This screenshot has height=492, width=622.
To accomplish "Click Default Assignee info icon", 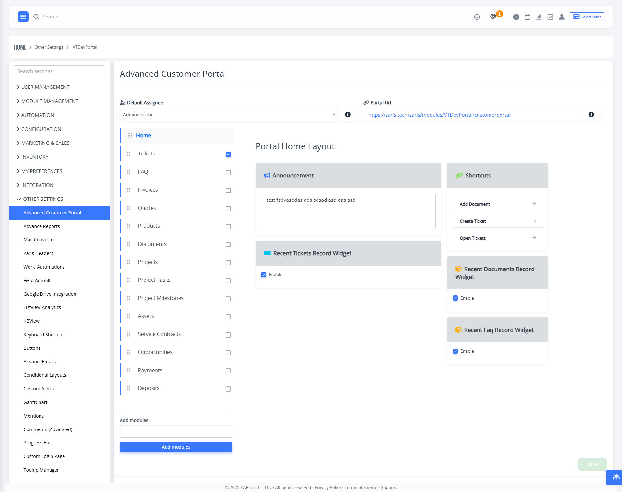I will 348,115.
